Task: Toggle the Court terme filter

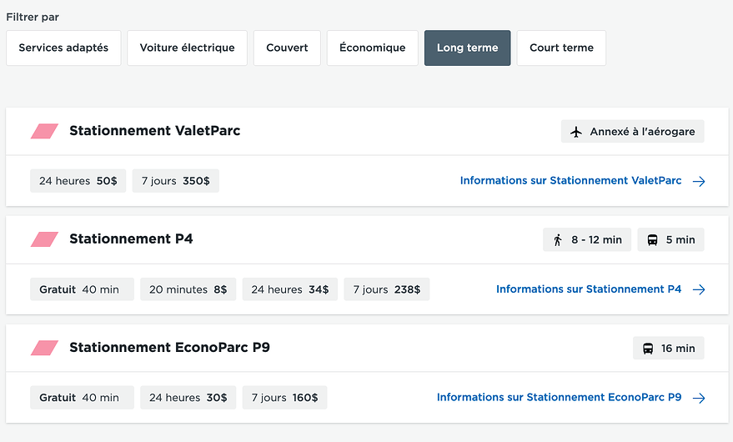Action: click(561, 48)
